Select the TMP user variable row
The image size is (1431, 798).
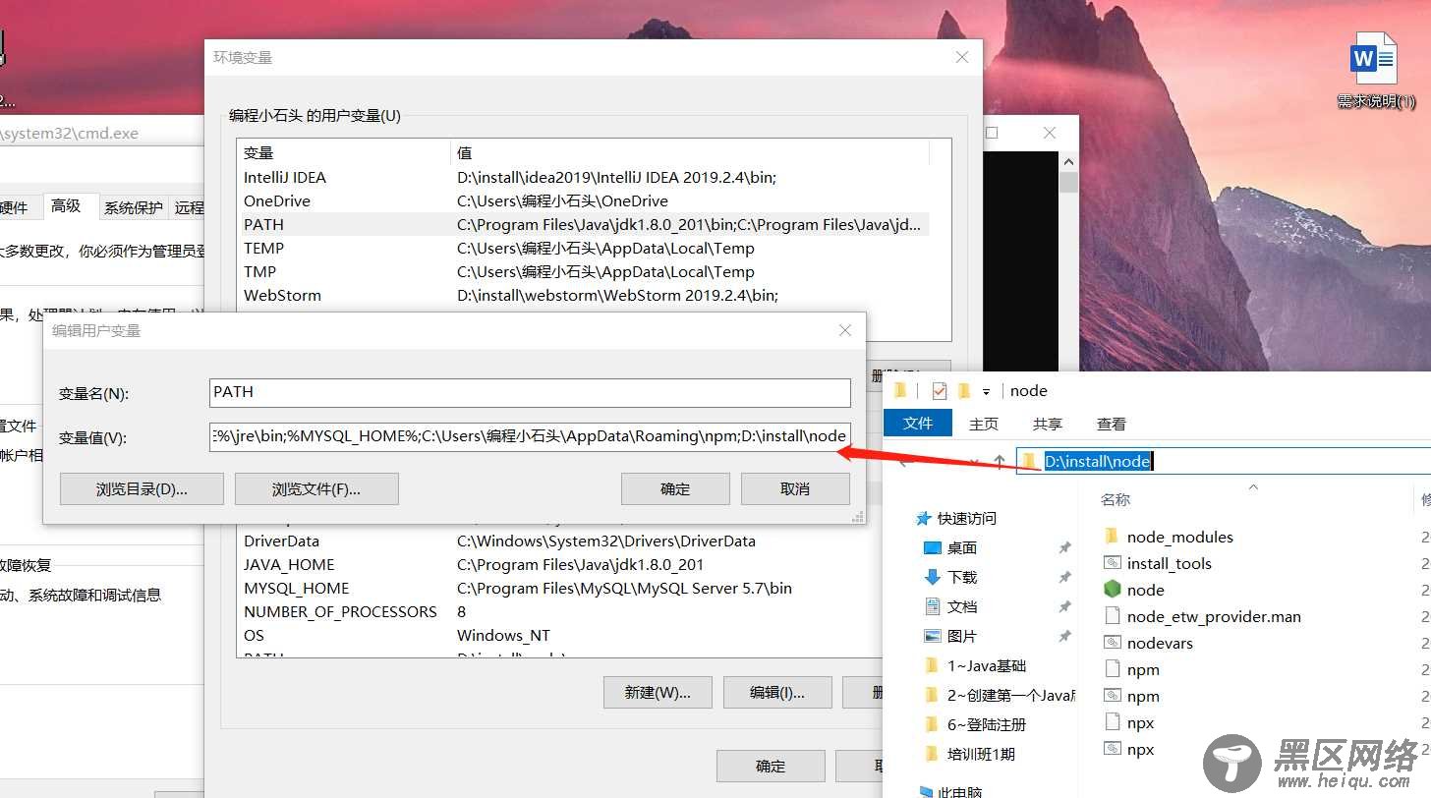pyautogui.click(x=584, y=271)
